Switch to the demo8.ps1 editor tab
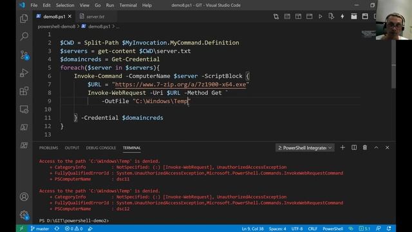 (54, 17)
